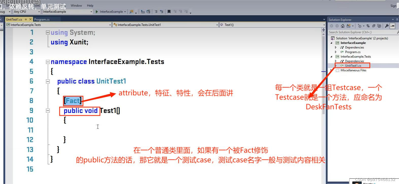
Task: Toggle pin on the UnitTest1.cs tab
Action: pyautogui.click(x=26, y=19)
